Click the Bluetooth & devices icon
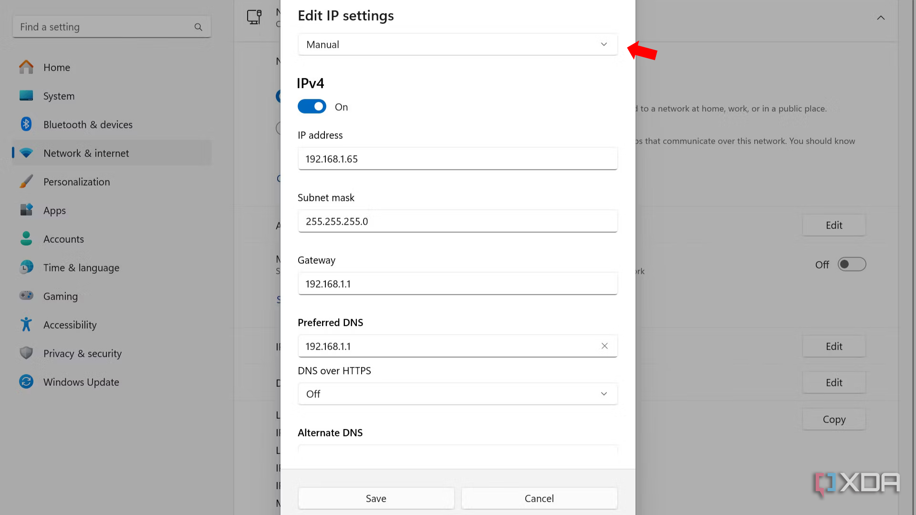The width and height of the screenshot is (916, 515). [x=26, y=124]
